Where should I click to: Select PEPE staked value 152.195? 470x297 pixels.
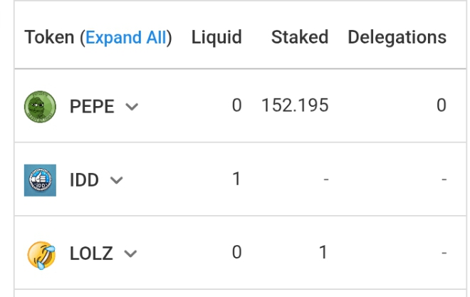pyautogui.click(x=295, y=105)
